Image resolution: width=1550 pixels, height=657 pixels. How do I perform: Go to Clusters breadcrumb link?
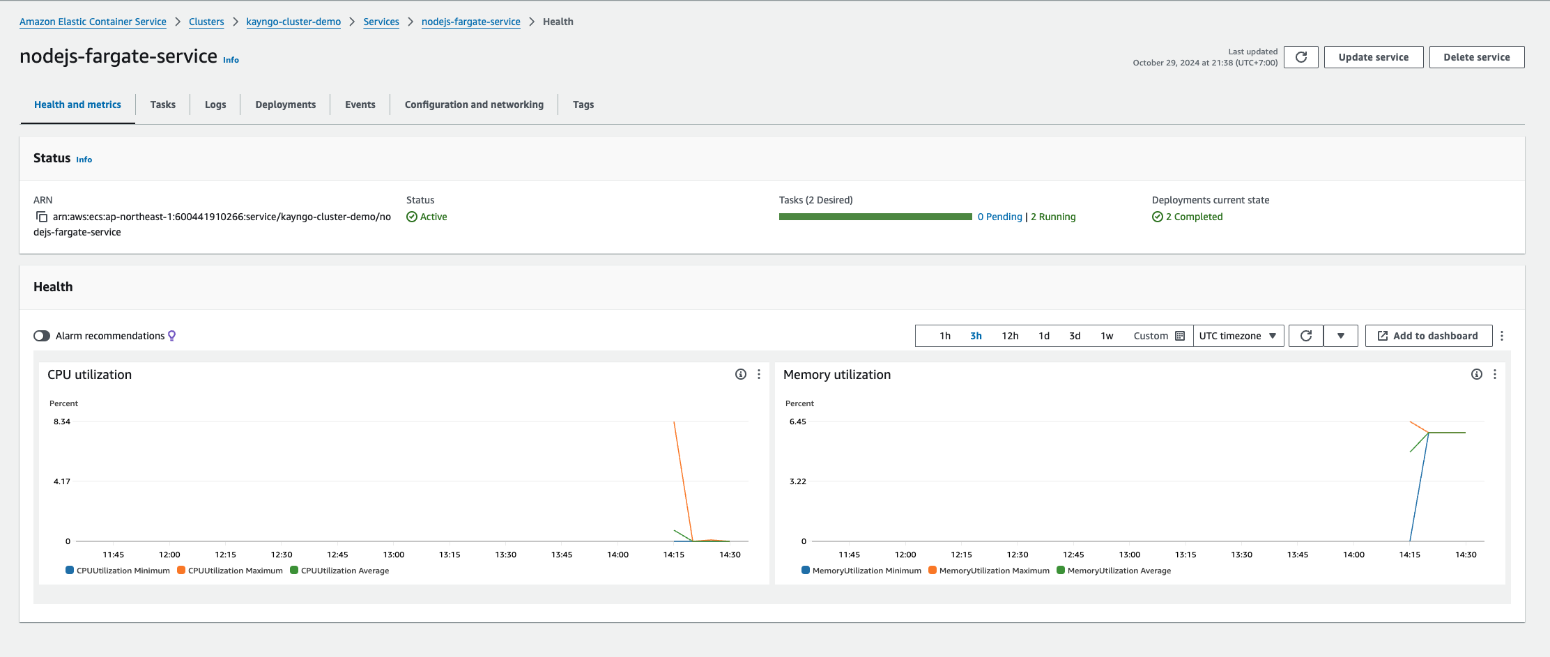[x=206, y=22]
